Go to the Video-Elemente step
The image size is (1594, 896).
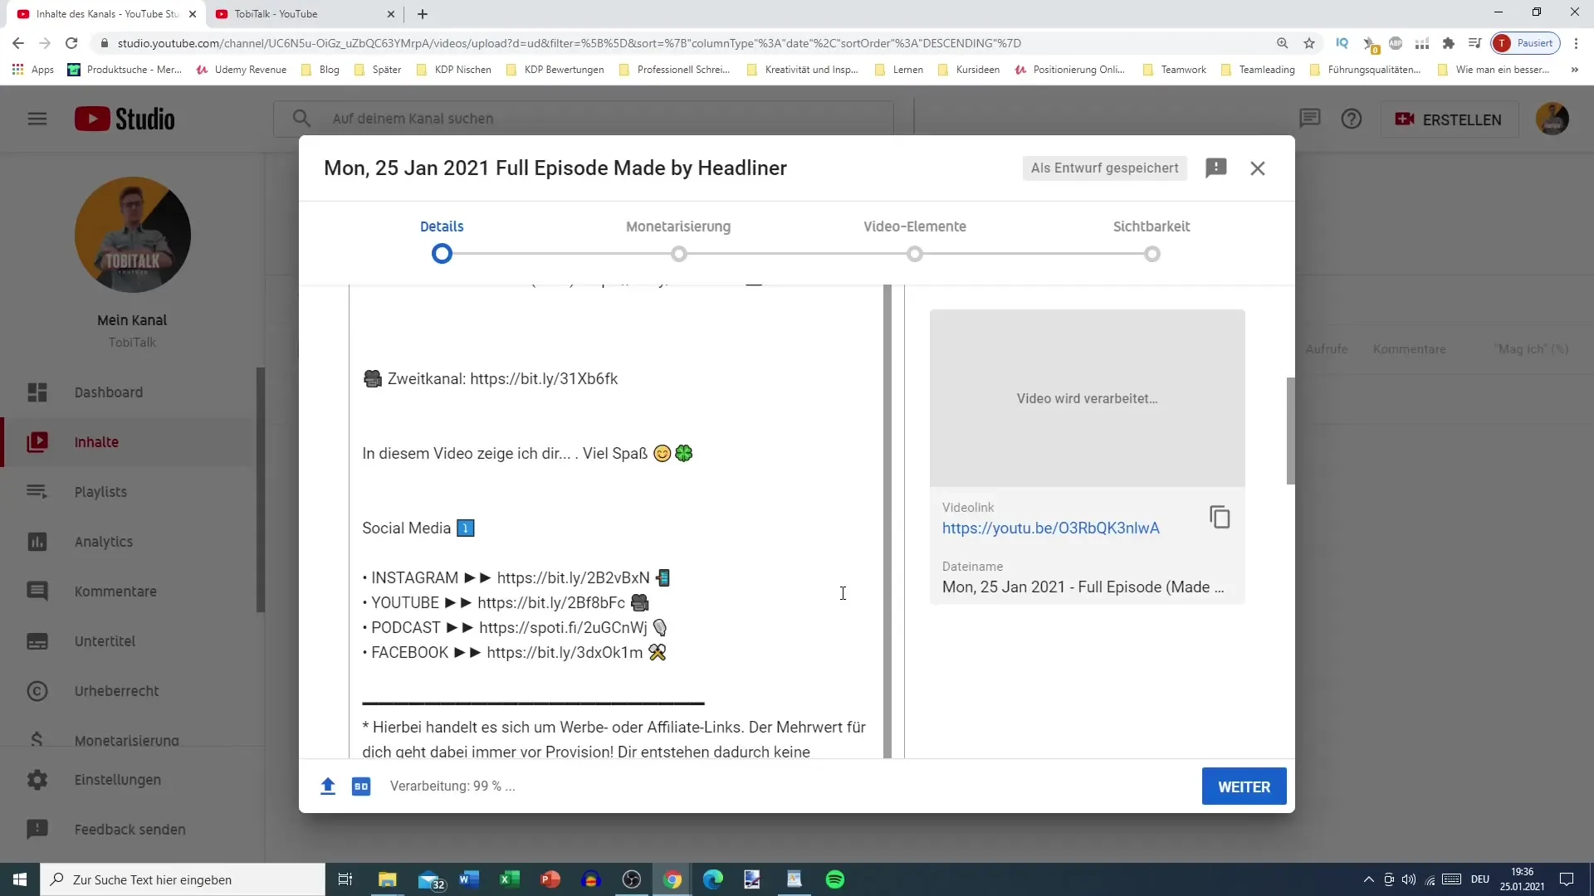point(914,226)
